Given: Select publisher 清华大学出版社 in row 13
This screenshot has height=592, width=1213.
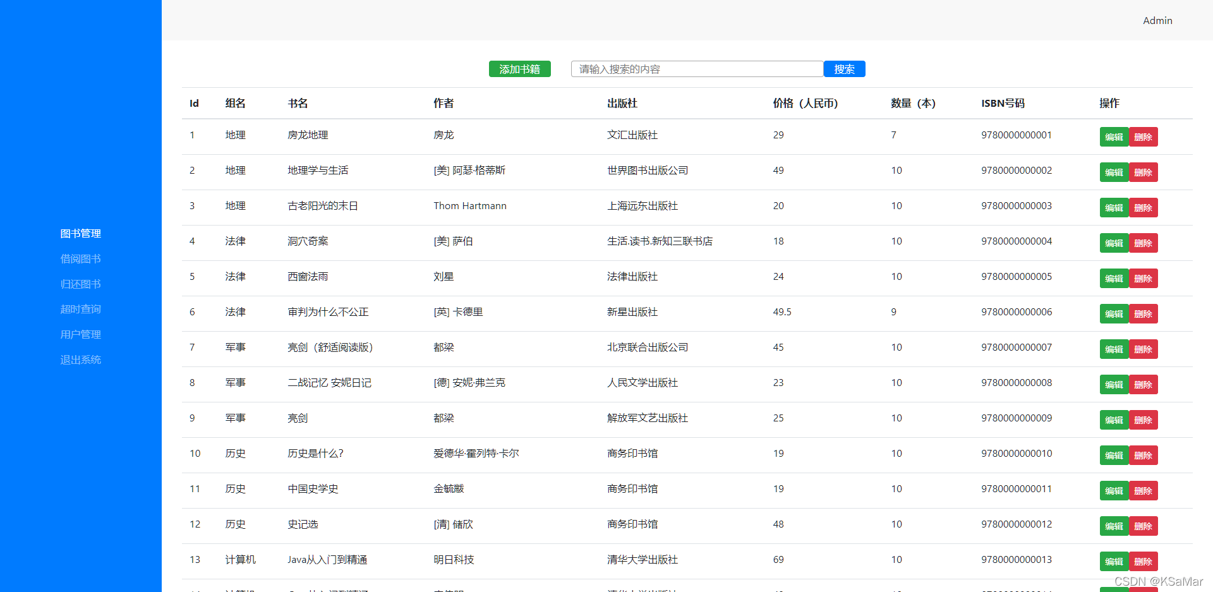Looking at the screenshot, I should pos(643,559).
